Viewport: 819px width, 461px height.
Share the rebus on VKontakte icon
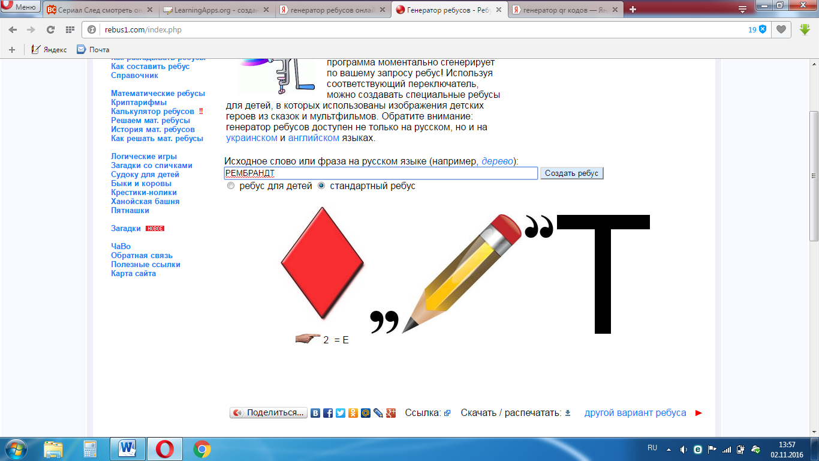point(315,413)
